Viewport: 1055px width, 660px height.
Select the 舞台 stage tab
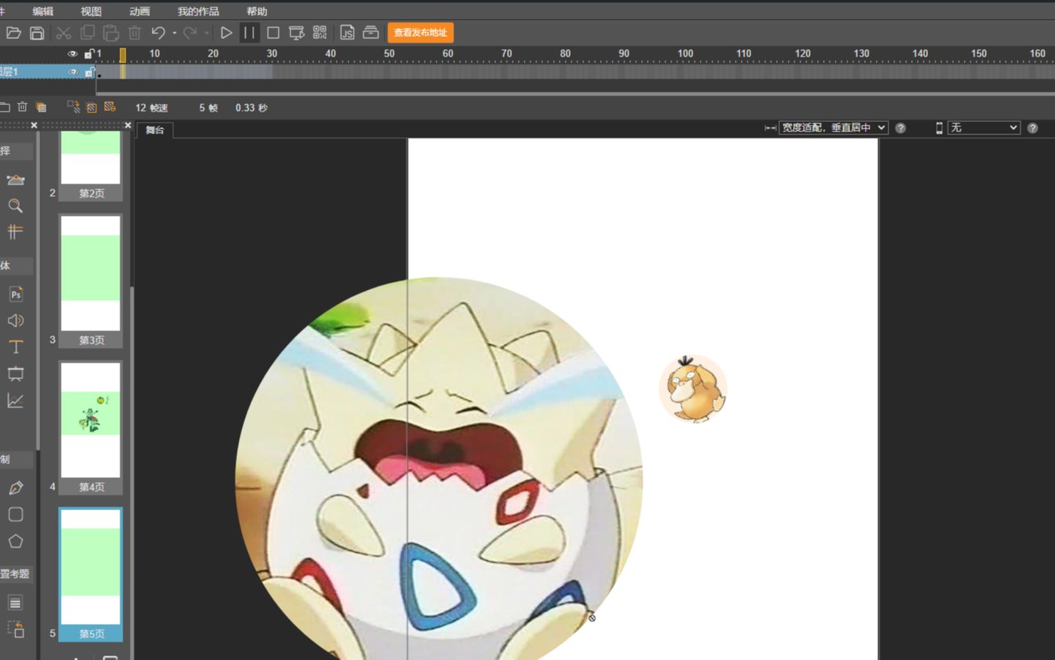pyautogui.click(x=155, y=130)
